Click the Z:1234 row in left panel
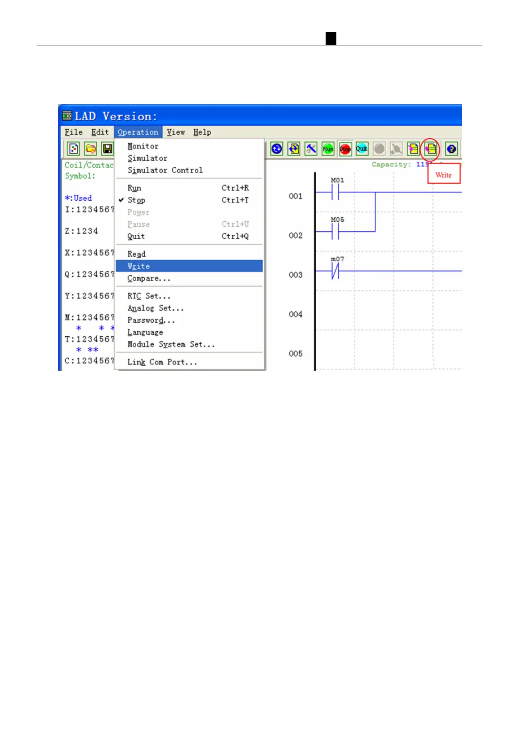532x753 pixels. (x=81, y=231)
